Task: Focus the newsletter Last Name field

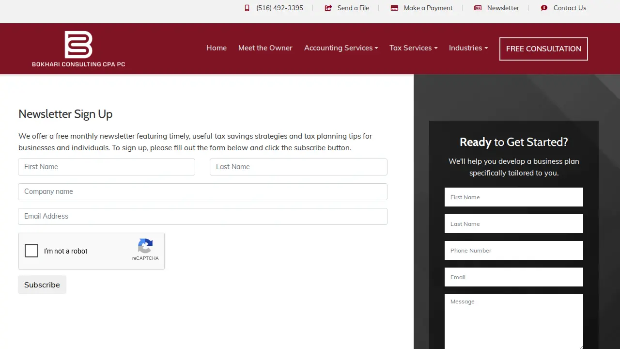Action: coord(298,167)
